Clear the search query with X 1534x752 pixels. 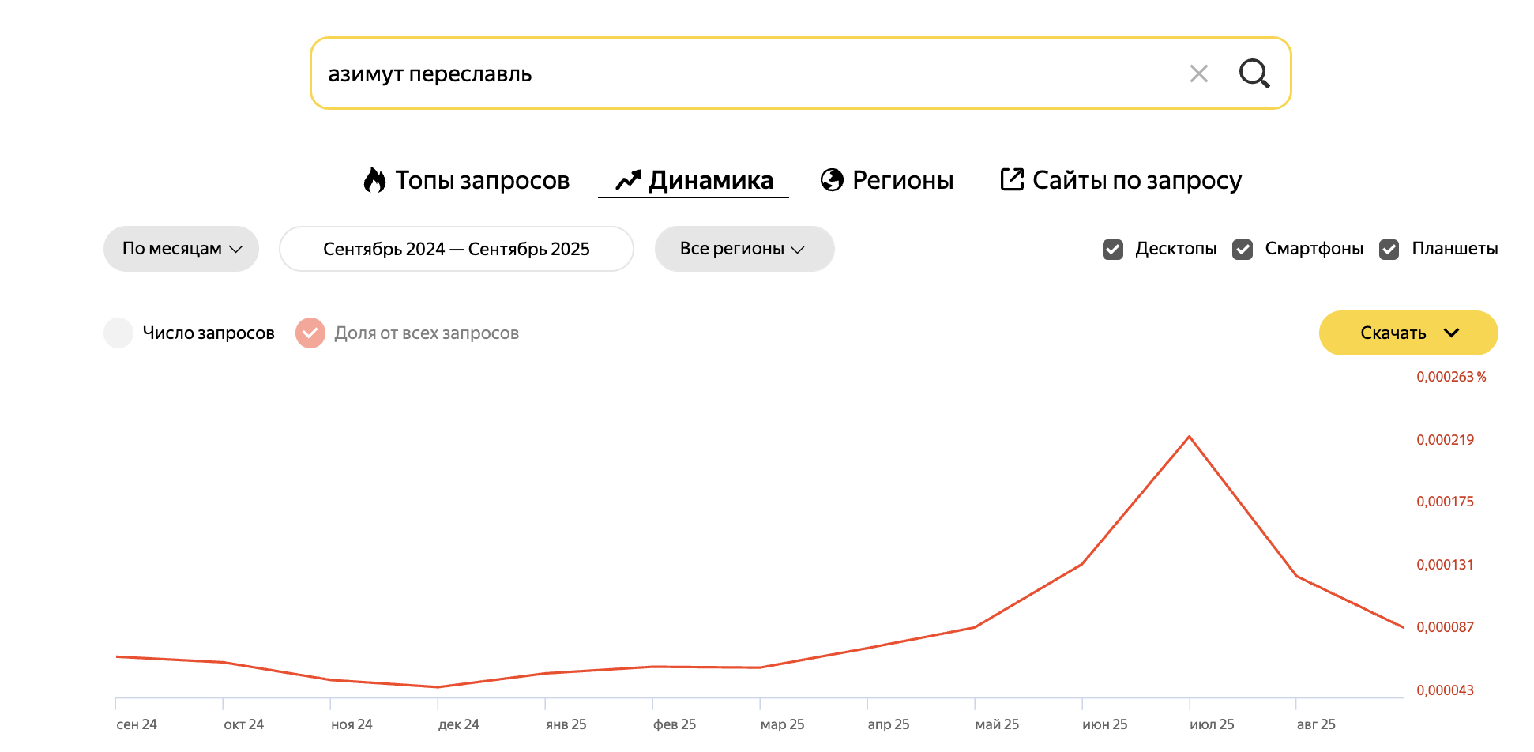click(x=1198, y=73)
